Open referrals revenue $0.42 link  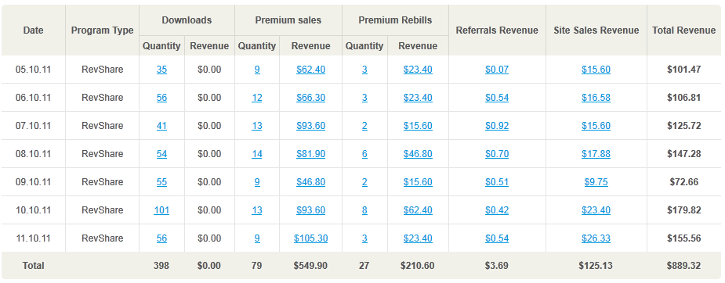[x=497, y=210]
